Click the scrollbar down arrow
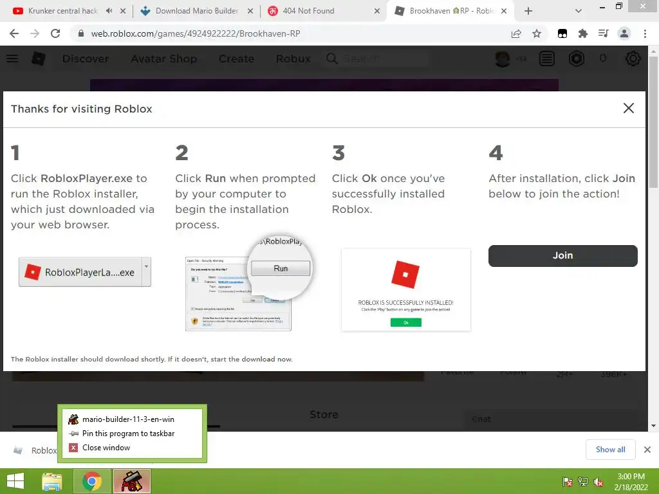This screenshot has width=659, height=494. [653, 426]
